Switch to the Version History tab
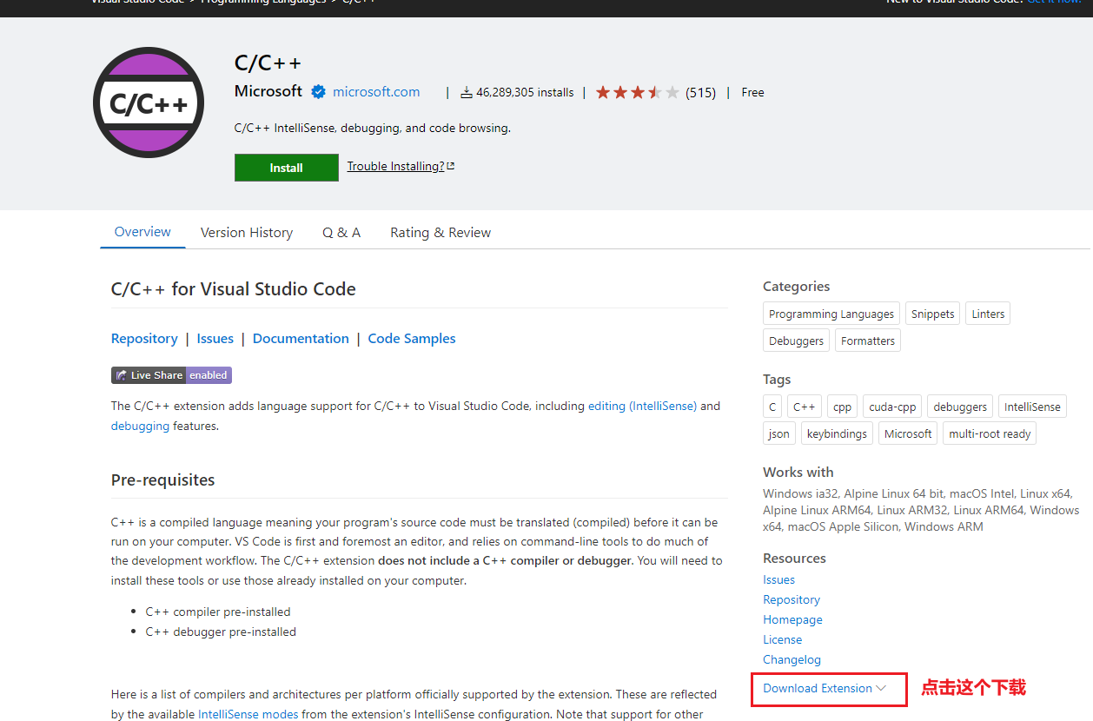Viewport: 1093px width, 721px height. click(247, 233)
